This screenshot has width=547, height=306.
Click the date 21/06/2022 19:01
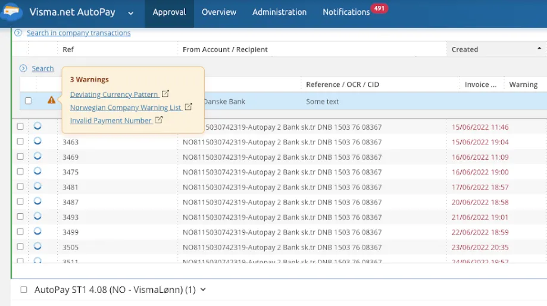[480, 217]
